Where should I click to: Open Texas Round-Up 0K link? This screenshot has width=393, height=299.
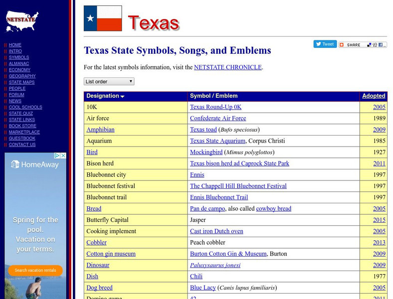(x=215, y=107)
